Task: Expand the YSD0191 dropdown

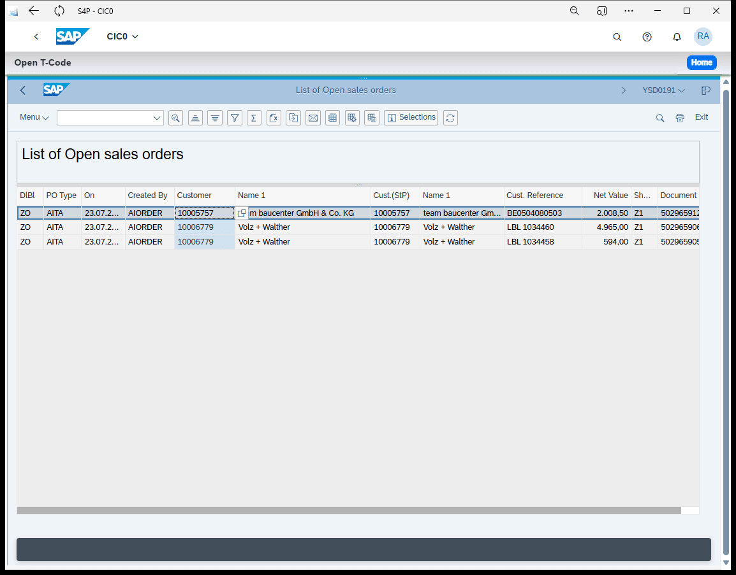Action: [664, 90]
